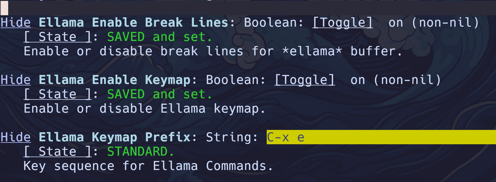The image size is (496, 182).
Task: Hide the Ellama Keymap Prefix option
Action: click(15, 137)
